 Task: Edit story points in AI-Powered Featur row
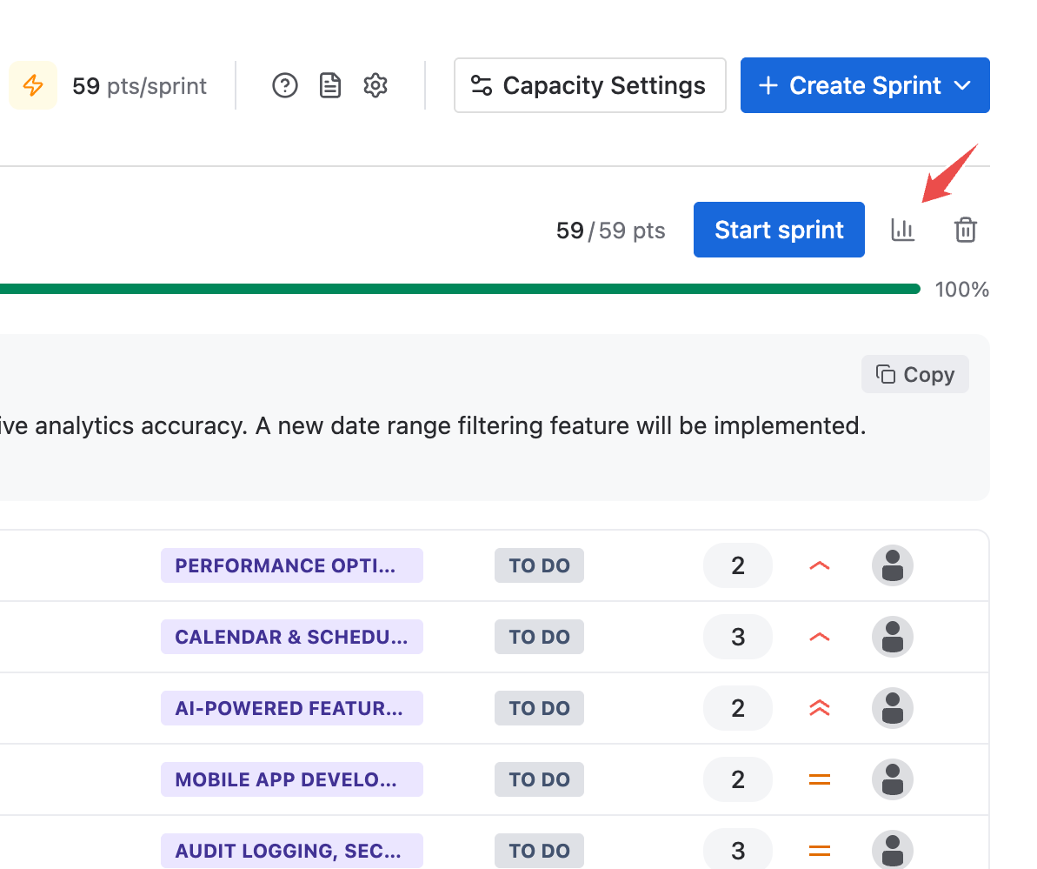click(738, 708)
